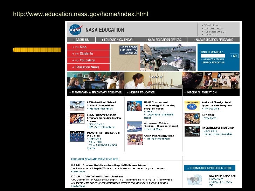Click NASA-FAA High School competition thumbnail
This screenshot has height=191, width=255.
(77, 106)
